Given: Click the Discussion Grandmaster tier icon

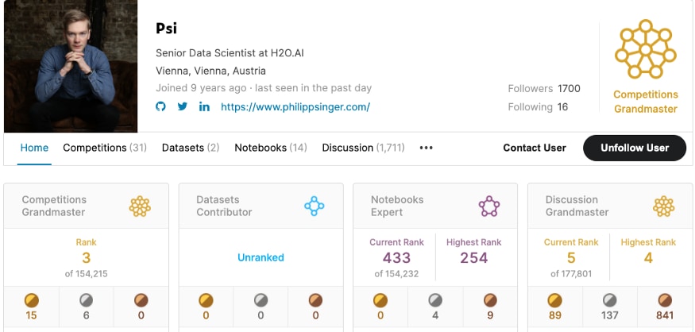Looking at the screenshot, I should pyautogui.click(x=663, y=207).
